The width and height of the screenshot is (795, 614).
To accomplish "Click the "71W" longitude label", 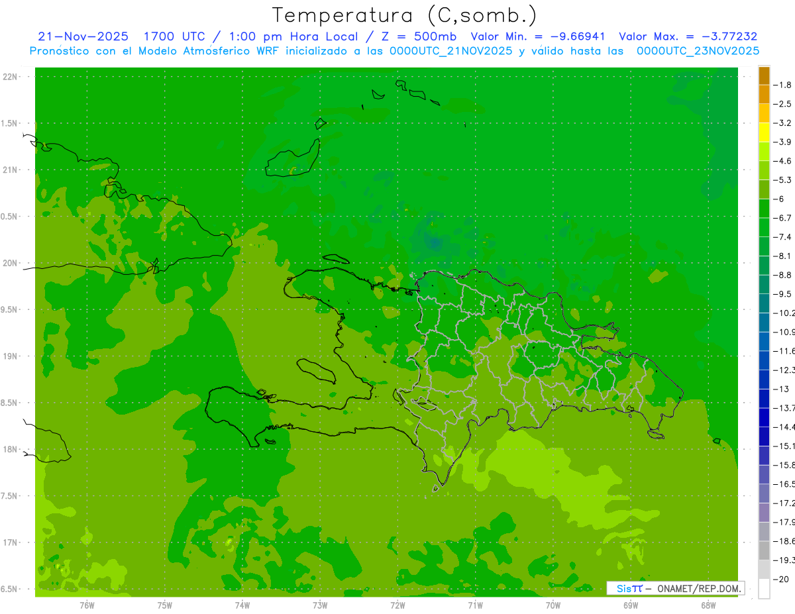I will coord(475,605).
